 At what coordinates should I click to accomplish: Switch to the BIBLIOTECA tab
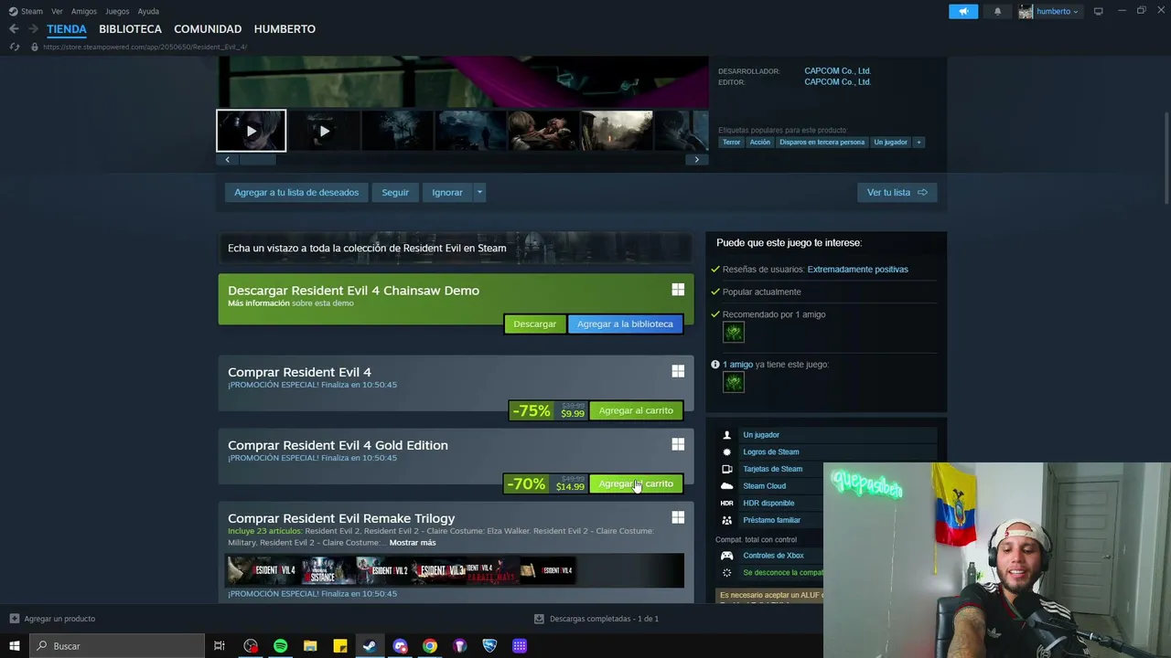[x=130, y=29]
